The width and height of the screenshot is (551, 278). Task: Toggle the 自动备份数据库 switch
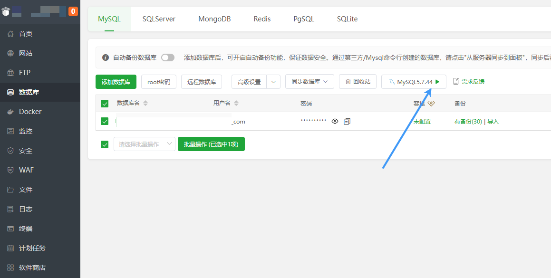[168, 58]
